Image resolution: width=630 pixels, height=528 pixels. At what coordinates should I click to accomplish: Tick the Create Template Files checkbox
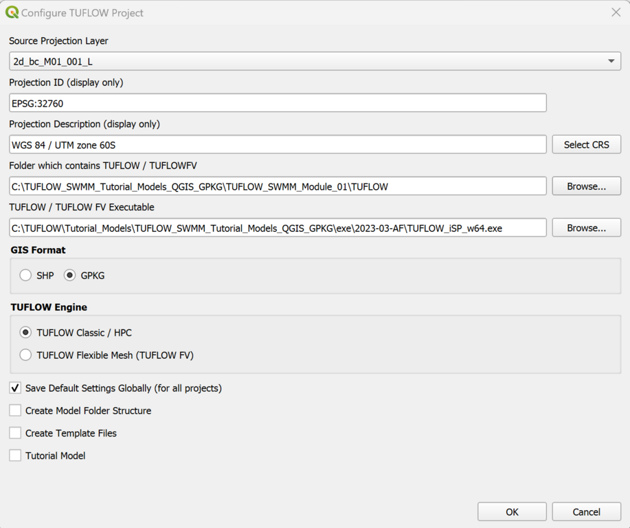(x=15, y=433)
